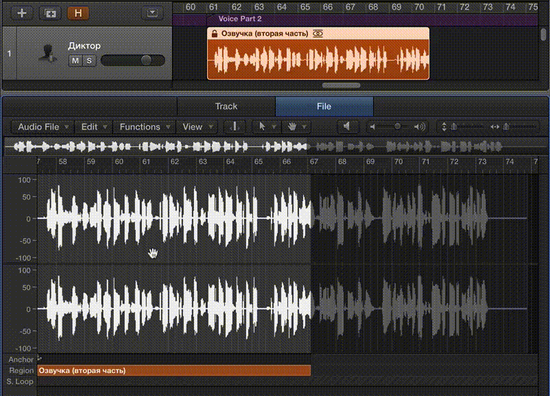This screenshot has height=396, width=550.
Task: Select the Озвучка region bar in Region row
Action: click(x=174, y=371)
